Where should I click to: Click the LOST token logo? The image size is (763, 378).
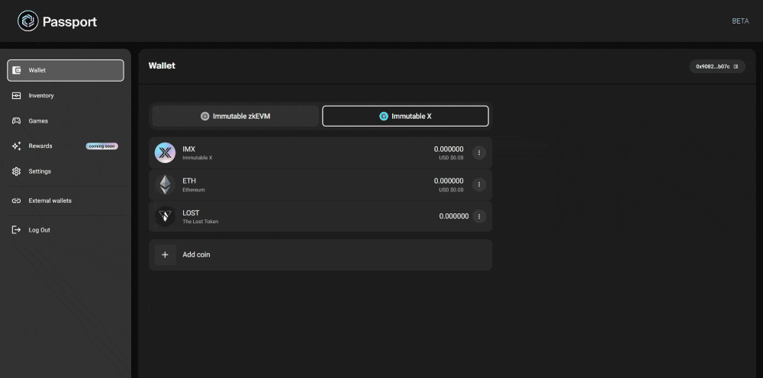165,216
